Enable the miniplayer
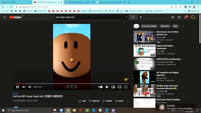 pos(113,87)
